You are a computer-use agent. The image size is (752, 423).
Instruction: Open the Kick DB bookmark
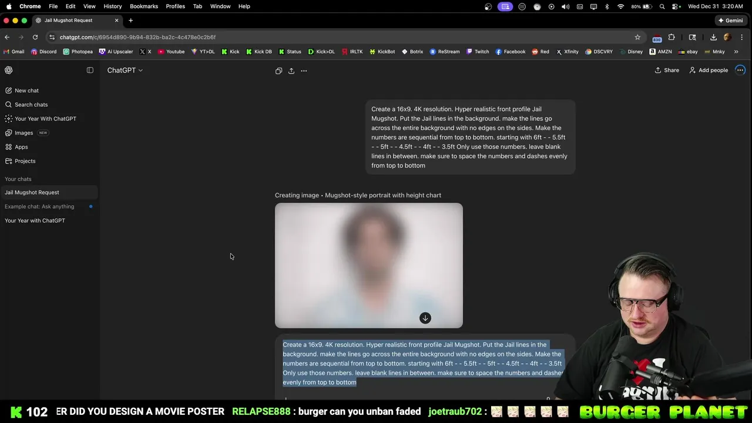click(x=259, y=52)
